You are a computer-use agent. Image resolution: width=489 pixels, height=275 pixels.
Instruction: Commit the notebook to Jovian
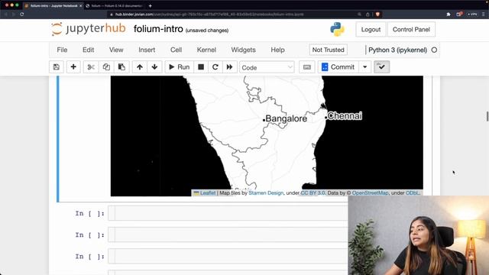click(338, 67)
